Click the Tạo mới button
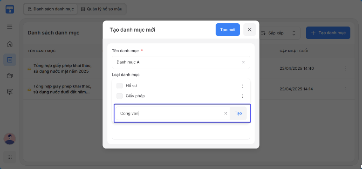This screenshot has width=362, height=169. pos(228,30)
